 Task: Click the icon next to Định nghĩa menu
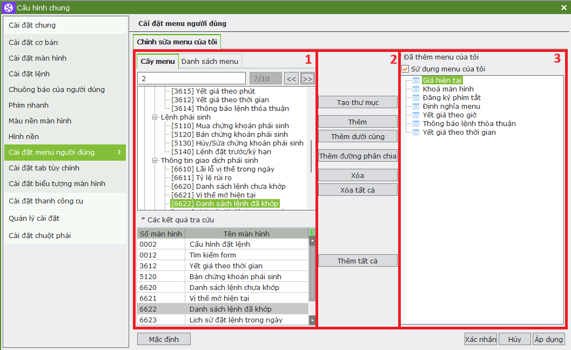(416, 107)
